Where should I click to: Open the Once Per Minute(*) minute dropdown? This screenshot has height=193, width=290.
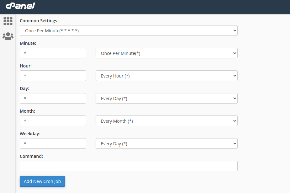166,53
